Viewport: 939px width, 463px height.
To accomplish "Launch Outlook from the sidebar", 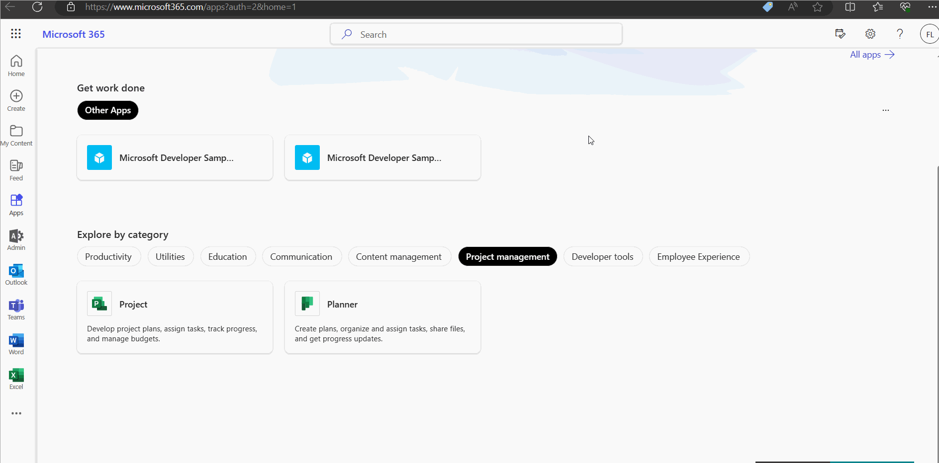I will tap(16, 274).
